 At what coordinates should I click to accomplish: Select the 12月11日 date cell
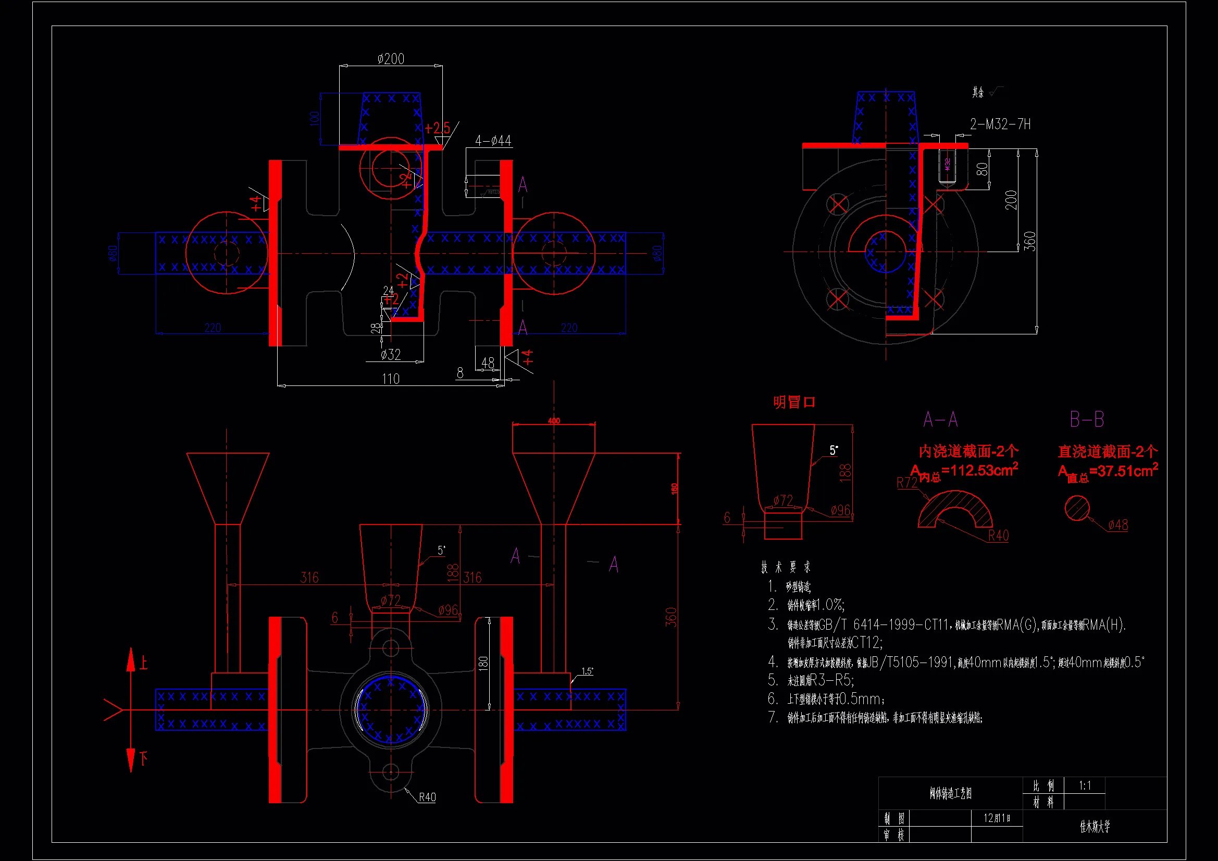tap(996, 818)
